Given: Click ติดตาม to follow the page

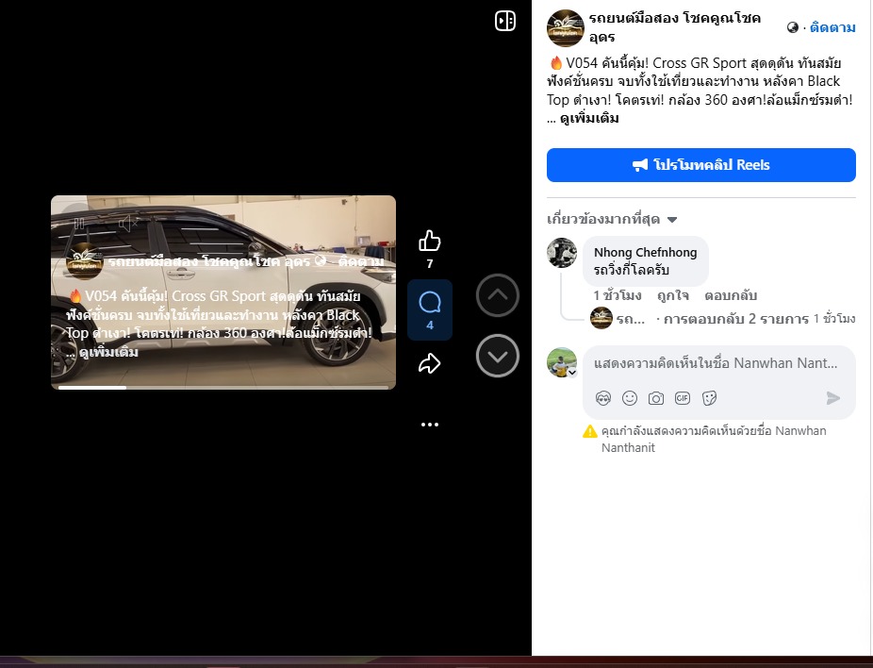Looking at the screenshot, I should [832, 27].
